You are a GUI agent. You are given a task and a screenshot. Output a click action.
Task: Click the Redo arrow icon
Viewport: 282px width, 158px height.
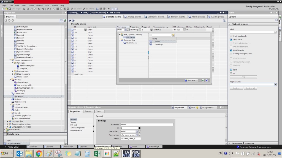(x=48, y=9)
